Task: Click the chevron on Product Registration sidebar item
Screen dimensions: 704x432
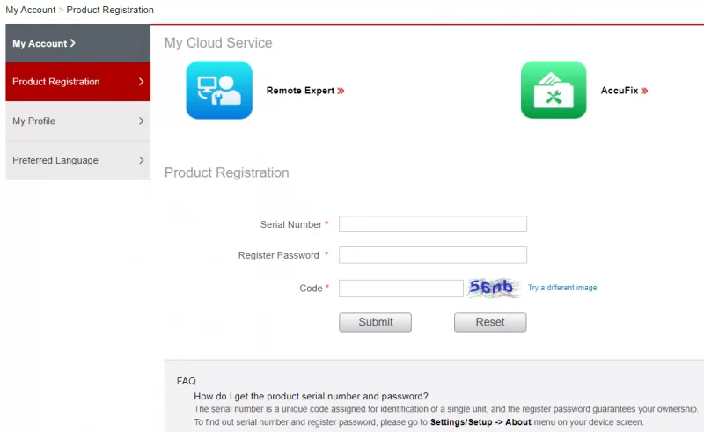Action: point(142,82)
